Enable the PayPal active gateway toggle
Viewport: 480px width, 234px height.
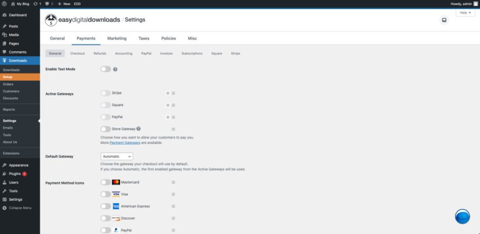[106, 117]
